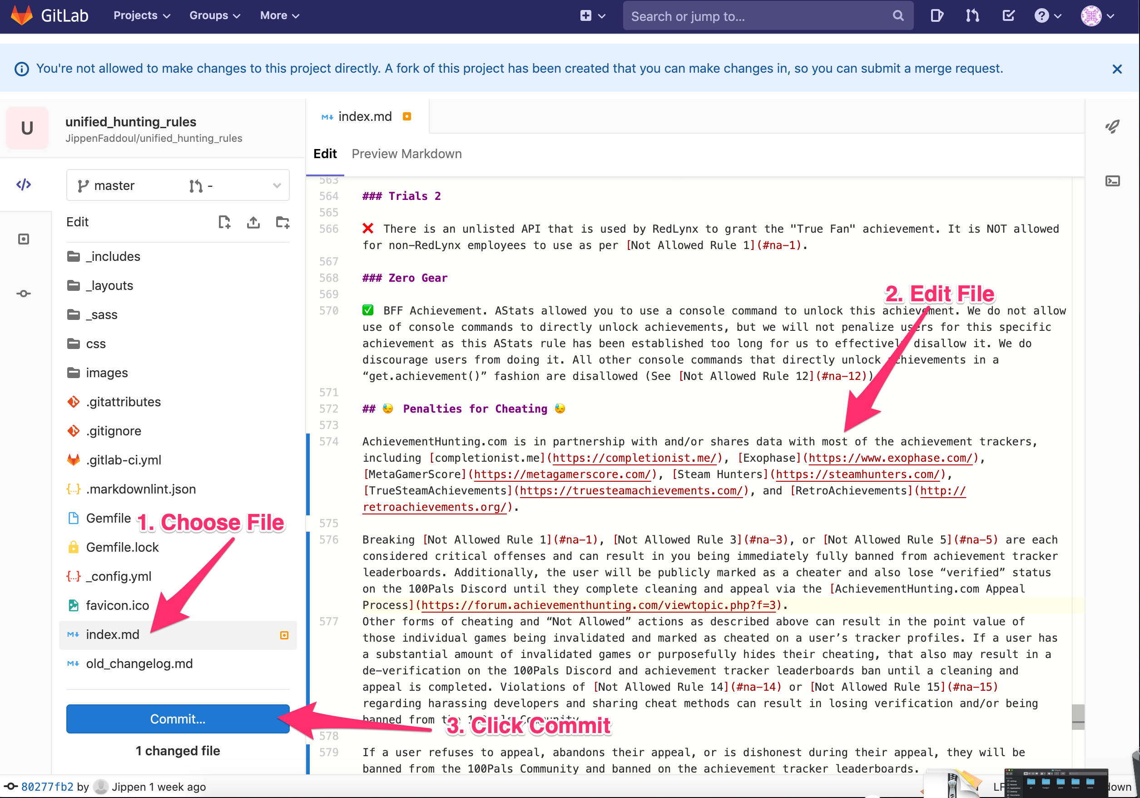This screenshot has width=1140, height=798.
Task: Expand the user avatar menu chevron
Action: (1111, 16)
